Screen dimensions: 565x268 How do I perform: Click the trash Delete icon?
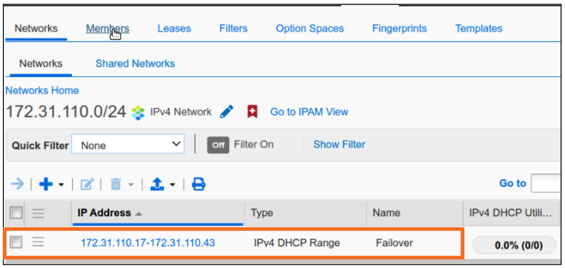point(116,184)
